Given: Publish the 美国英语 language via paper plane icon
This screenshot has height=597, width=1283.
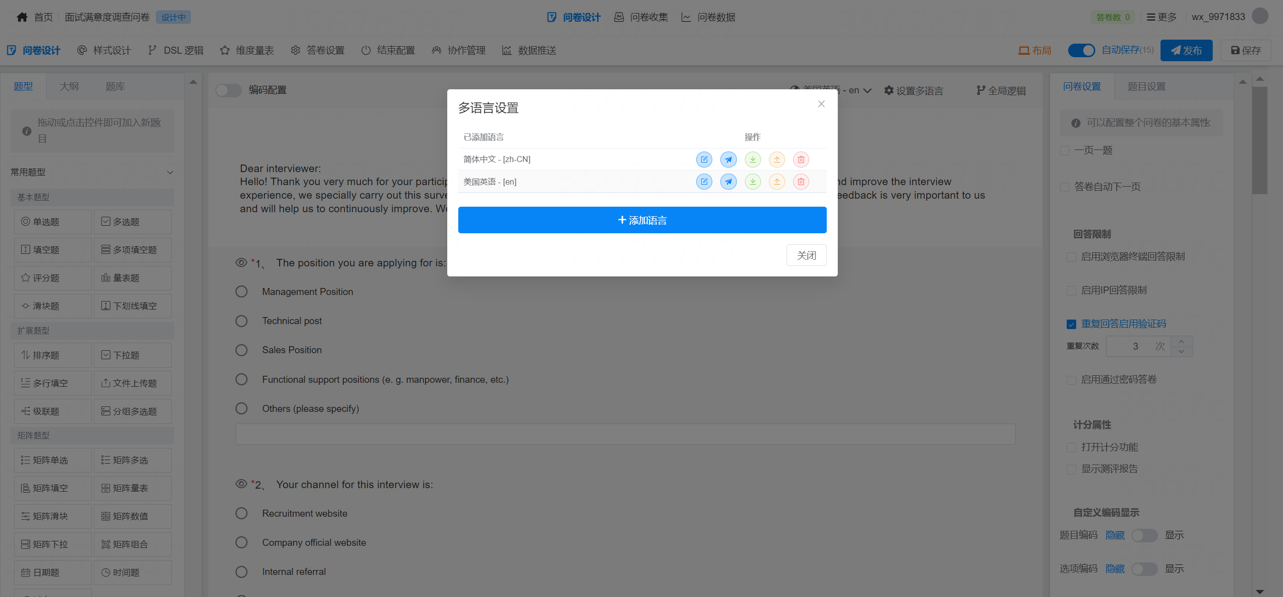Looking at the screenshot, I should (x=728, y=181).
